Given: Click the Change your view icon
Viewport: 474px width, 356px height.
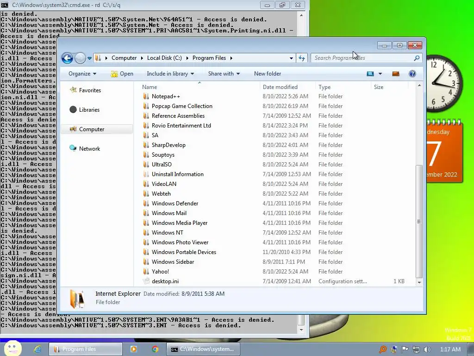Looking at the screenshot, I should pos(370,74).
